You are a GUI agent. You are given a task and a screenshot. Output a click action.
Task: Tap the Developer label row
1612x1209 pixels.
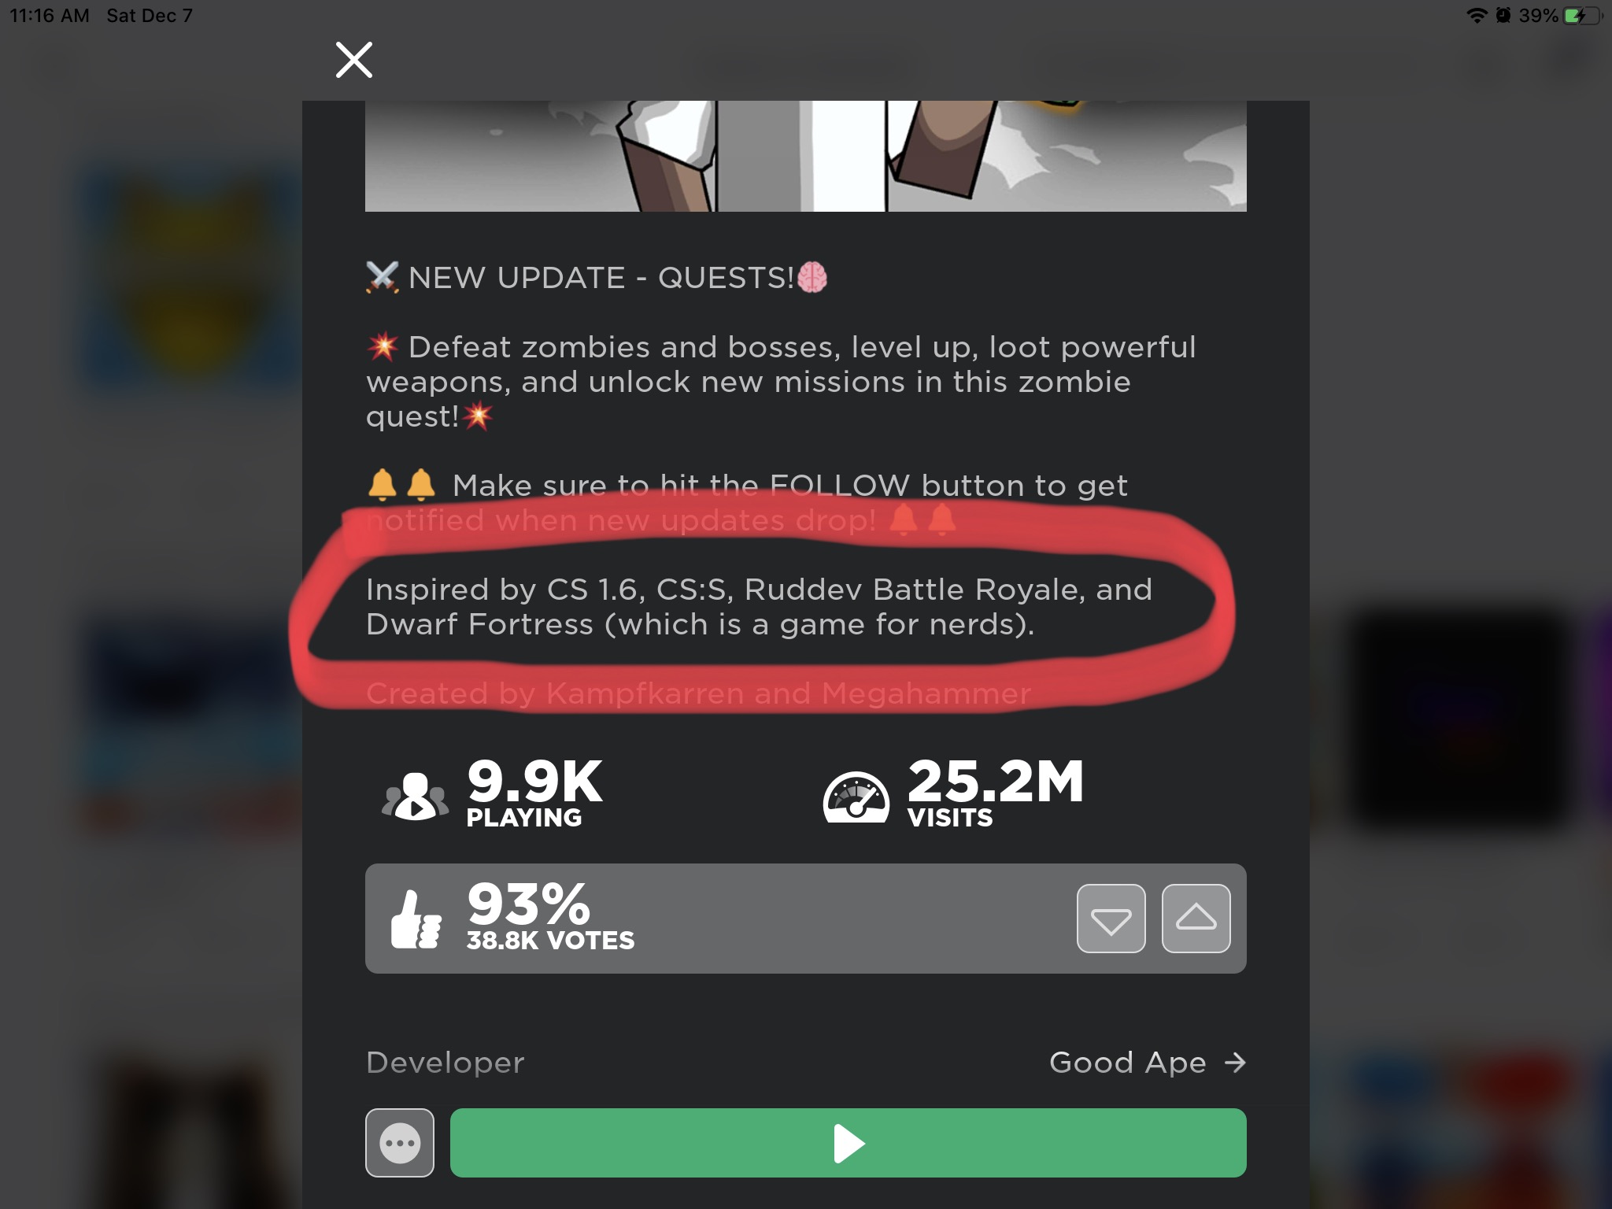point(805,1063)
